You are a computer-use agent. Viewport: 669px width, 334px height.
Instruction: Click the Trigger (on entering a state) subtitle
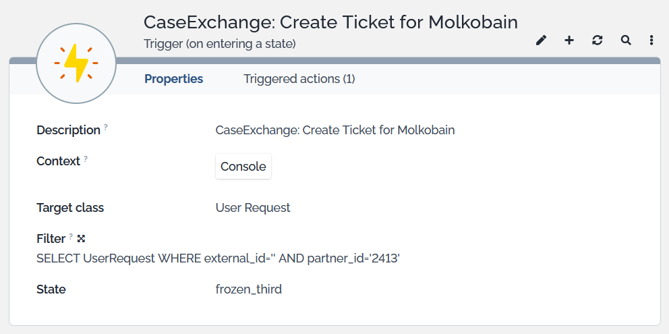[x=220, y=44]
